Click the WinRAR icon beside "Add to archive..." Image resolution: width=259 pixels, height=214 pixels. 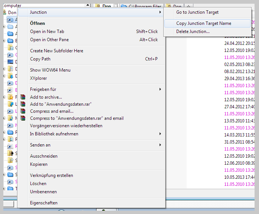tap(23, 97)
